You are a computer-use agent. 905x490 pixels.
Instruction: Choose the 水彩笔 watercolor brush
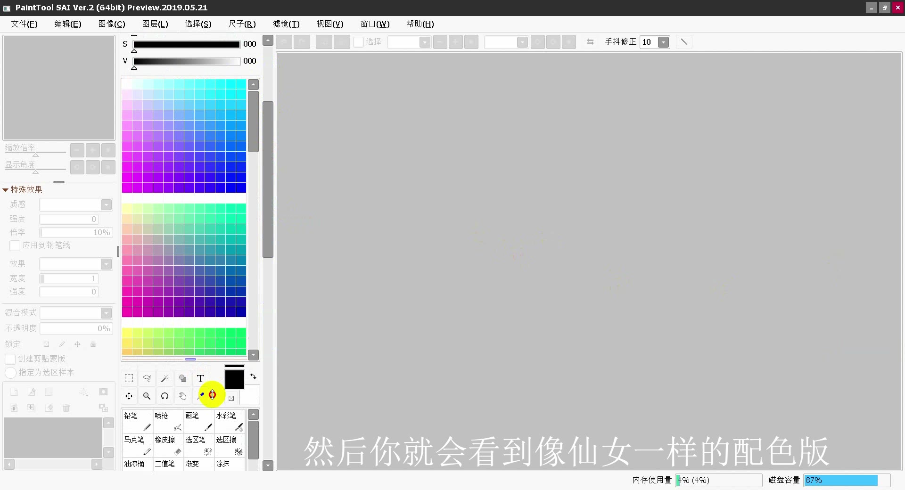230,421
